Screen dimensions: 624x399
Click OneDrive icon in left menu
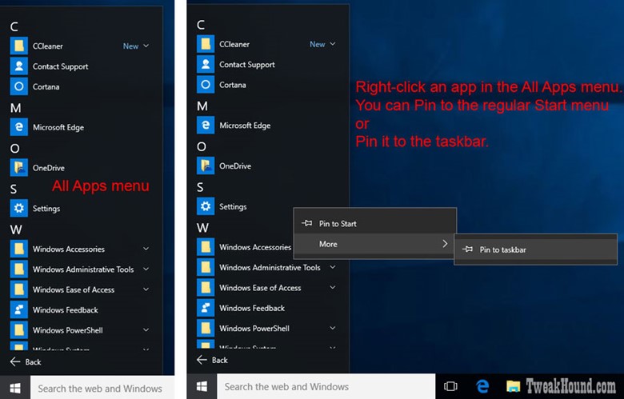click(x=19, y=167)
